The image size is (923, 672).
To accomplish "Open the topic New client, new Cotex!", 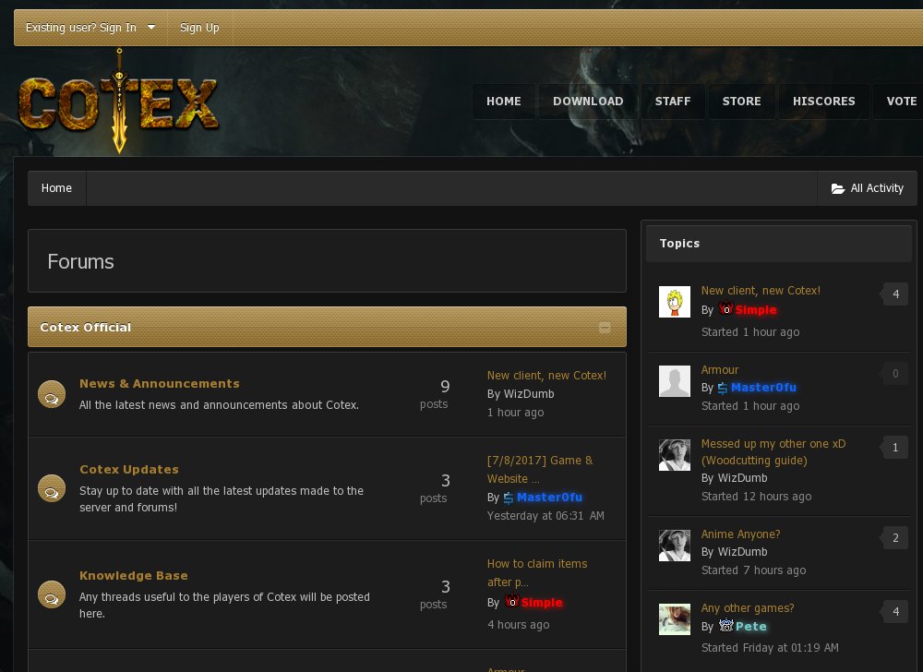I will pos(761,291).
